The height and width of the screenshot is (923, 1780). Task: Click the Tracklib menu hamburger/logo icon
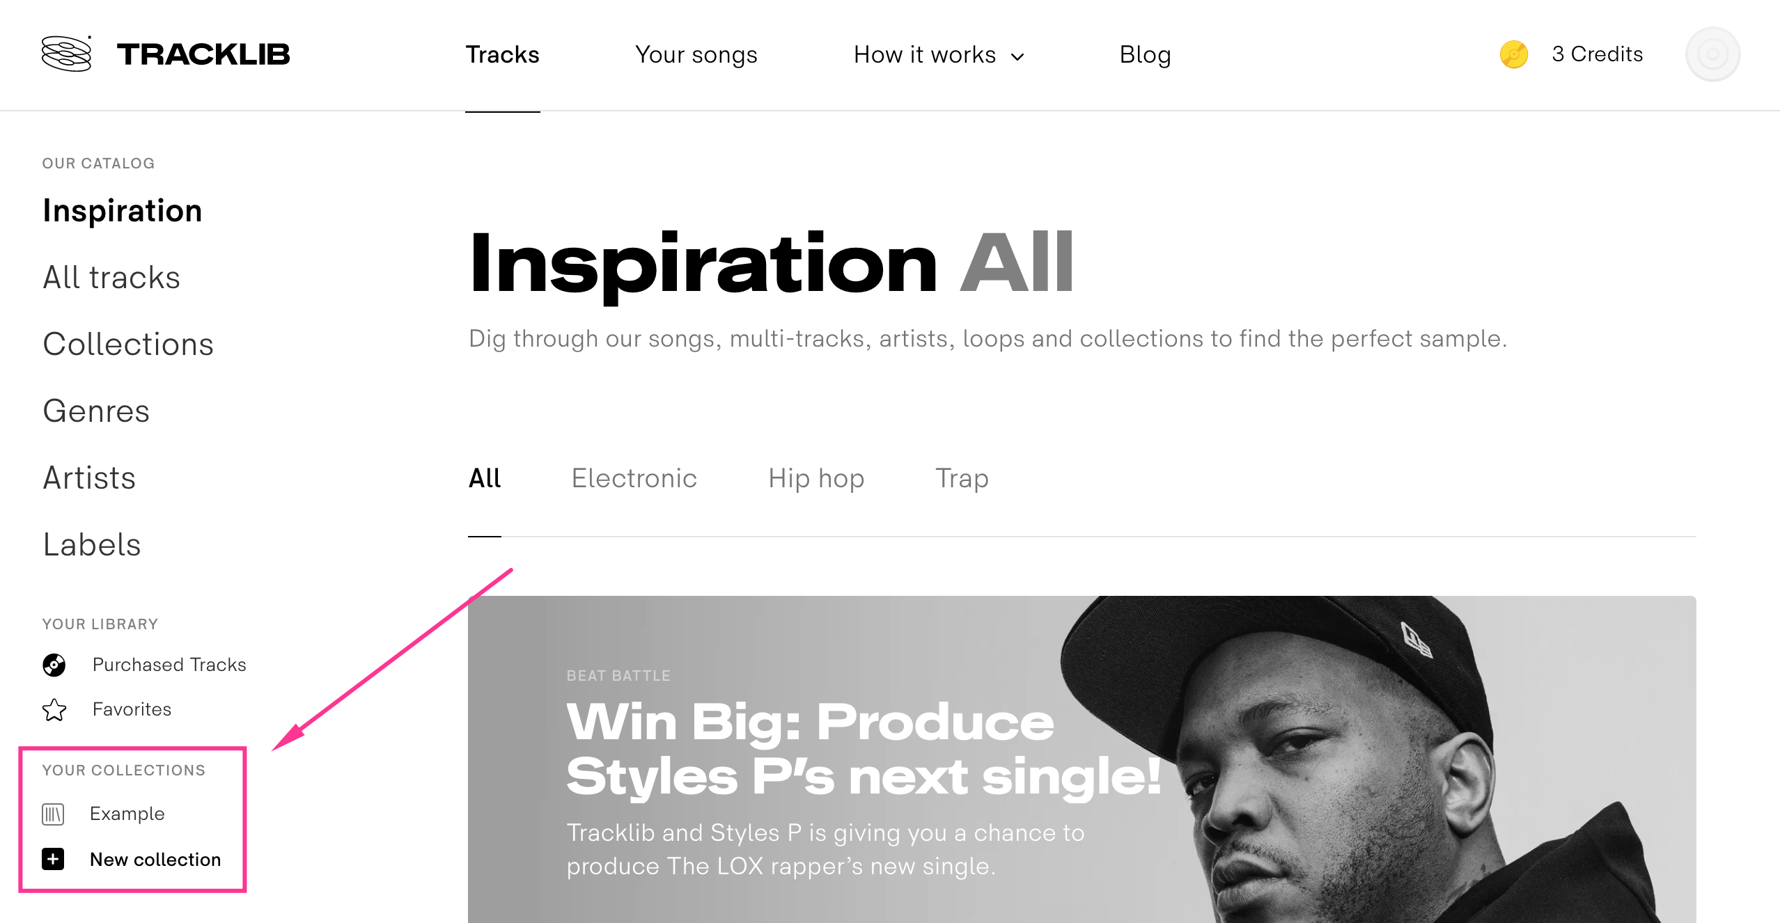pos(65,53)
